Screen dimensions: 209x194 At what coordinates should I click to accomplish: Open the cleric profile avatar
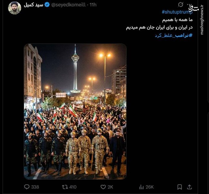coord(15,8)
